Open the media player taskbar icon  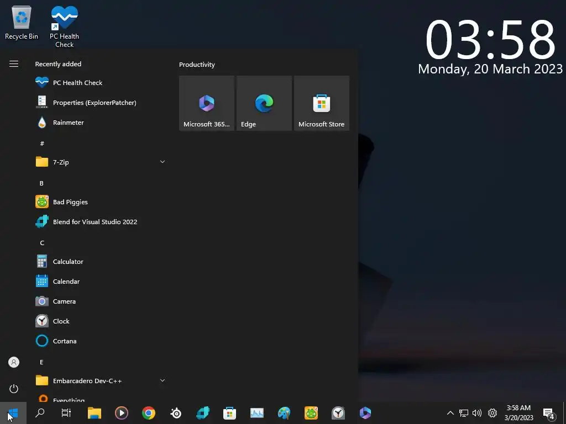coord(121,413)
